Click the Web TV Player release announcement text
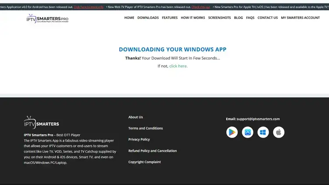Screen dimensions: 329x185 148,7
